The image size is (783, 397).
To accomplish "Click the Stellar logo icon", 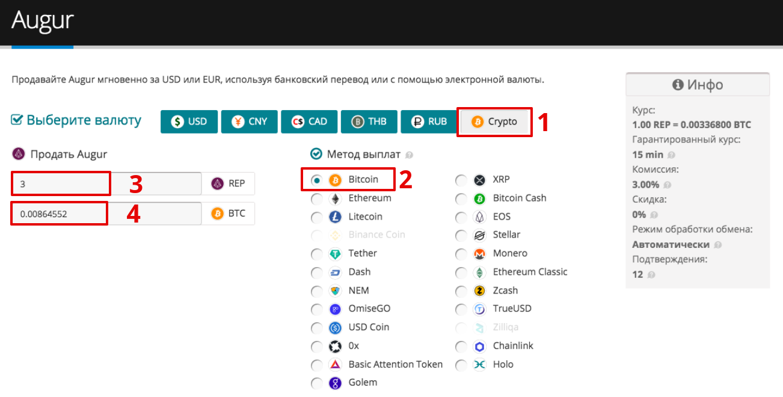I will [479, 235].
